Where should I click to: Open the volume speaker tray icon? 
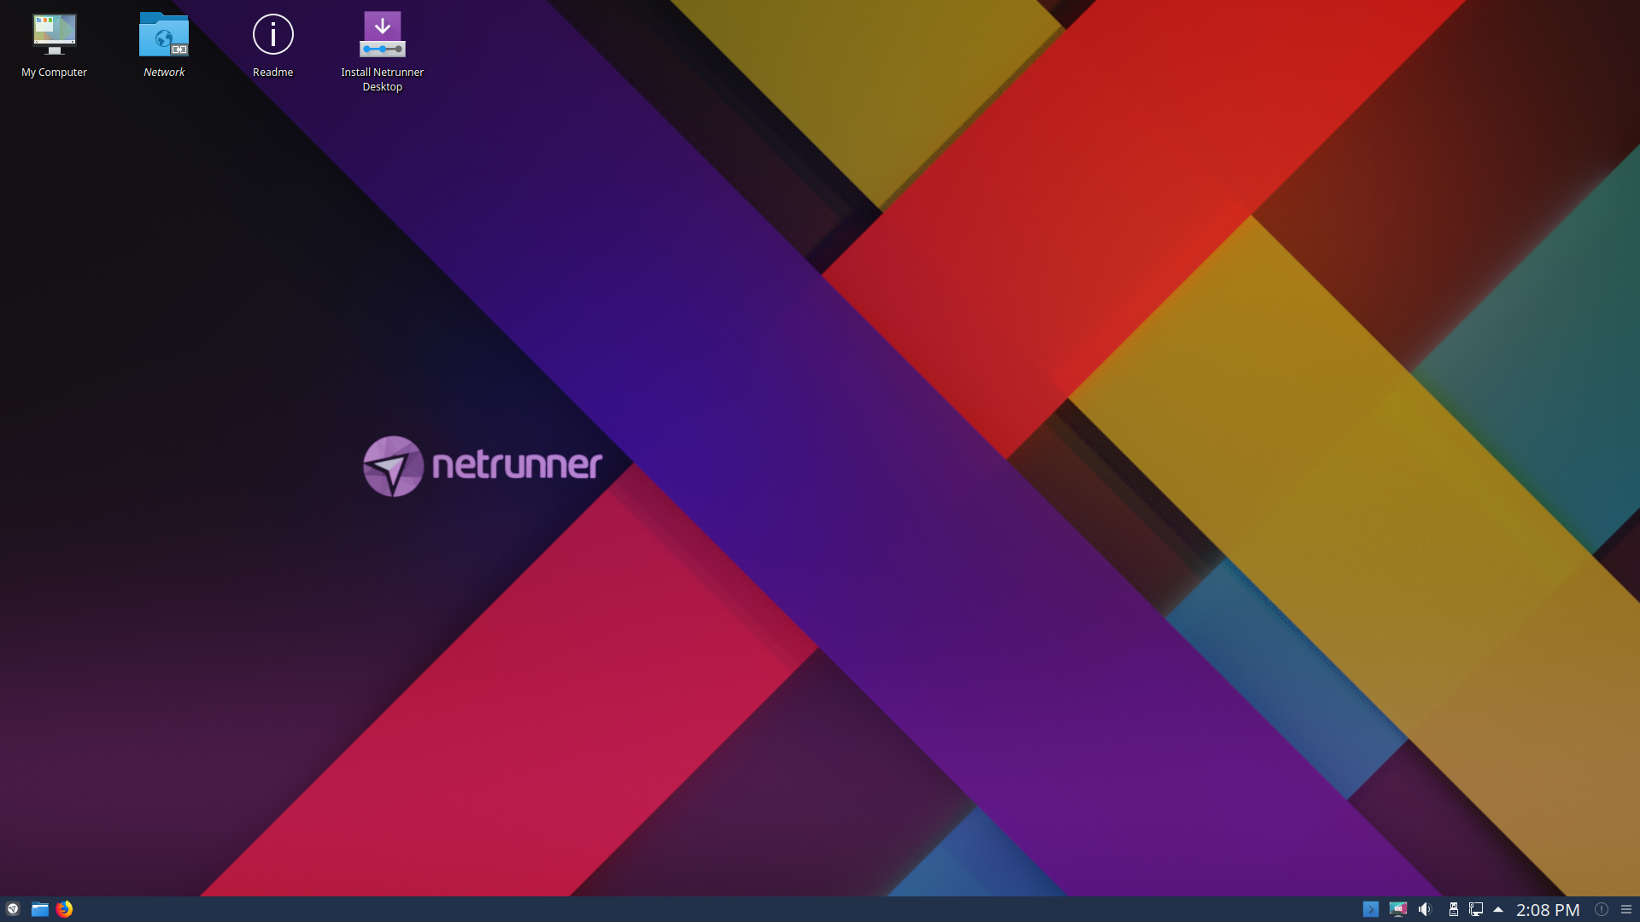(1425, 909)
